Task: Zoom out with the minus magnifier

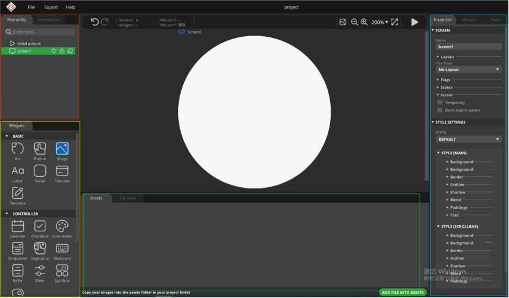Action: (x=354, y=22)
